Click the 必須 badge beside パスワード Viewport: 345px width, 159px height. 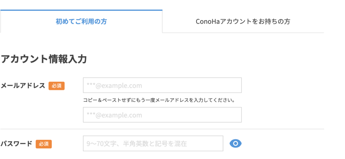[x=44, y=144]
